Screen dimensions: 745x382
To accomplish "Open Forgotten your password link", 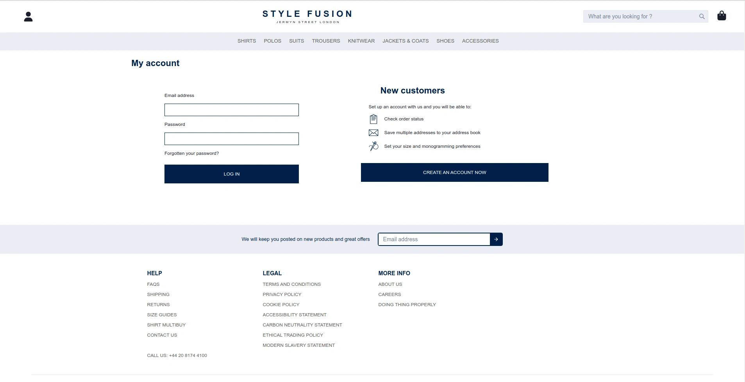I will (191, 153).
